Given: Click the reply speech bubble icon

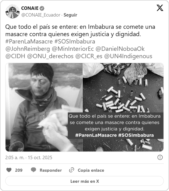Looking at the screenshot, I should [x=33, y=170].
